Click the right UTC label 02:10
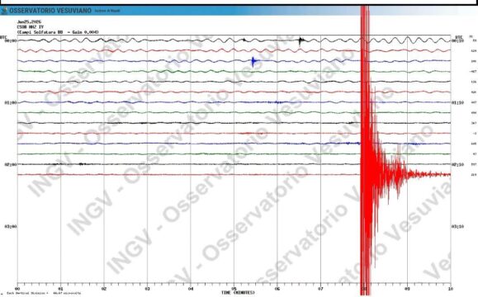This screenshot has width=478, height=297. click(x=457, y=164)
